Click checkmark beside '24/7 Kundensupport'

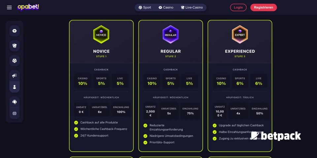tap(76, 136)
